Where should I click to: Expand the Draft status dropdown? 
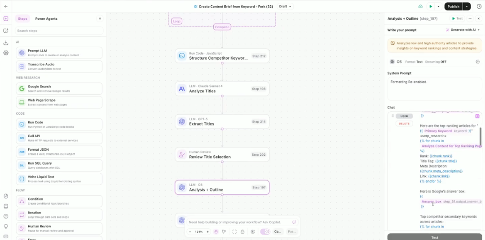pos(285,6)
